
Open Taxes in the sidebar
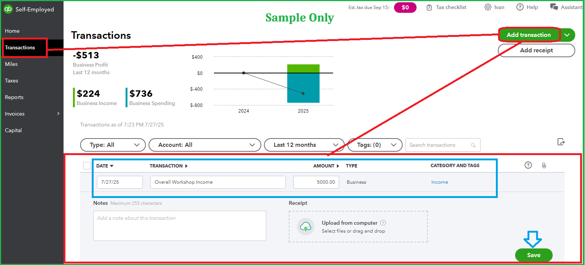point(11,81)
